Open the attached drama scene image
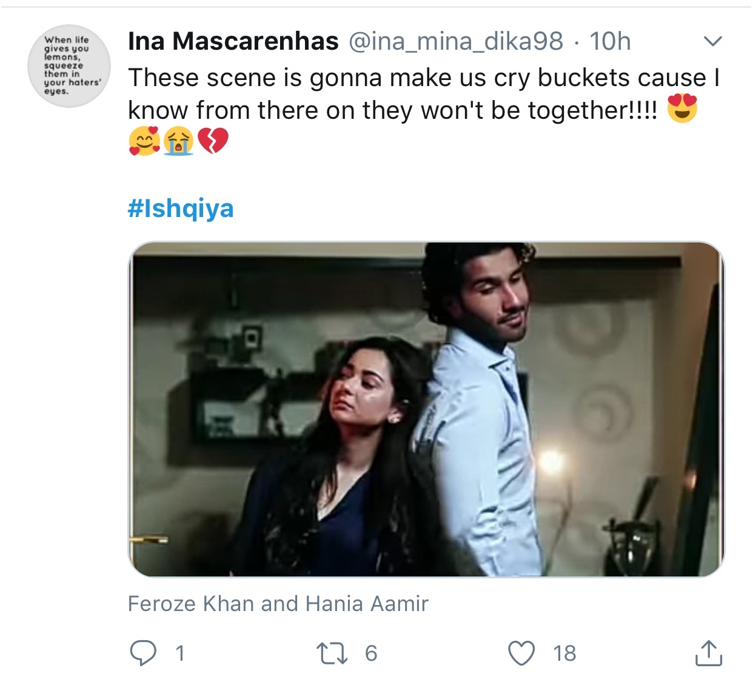The height and width of the screenshot is (685, 753). [426, 409]
